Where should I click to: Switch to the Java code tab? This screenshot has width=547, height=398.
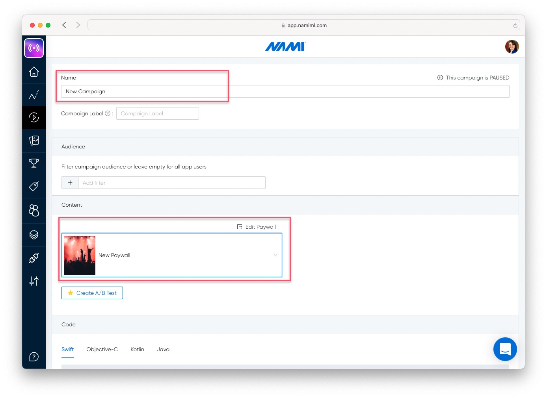[x=163, y=349]
